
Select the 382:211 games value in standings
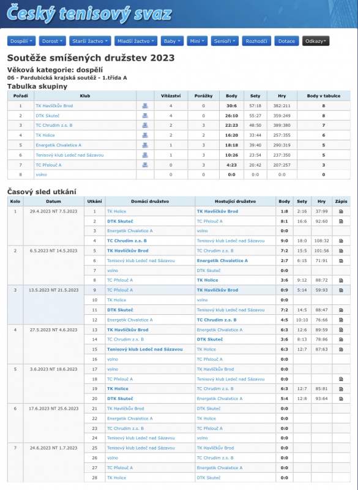click(282, 106)
